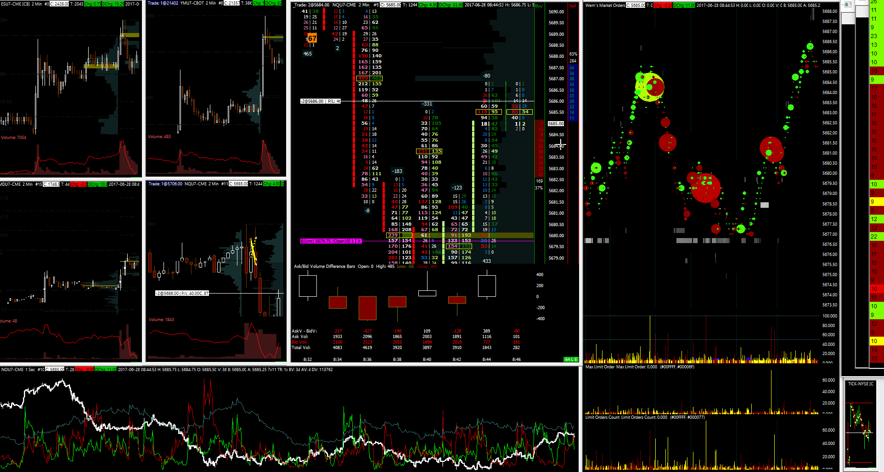Select the Buy column header in the ladder
The width and height of the screenshot is (884, 472).
point(539,6)
